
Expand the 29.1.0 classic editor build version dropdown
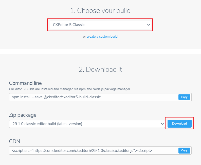[87, 124]
